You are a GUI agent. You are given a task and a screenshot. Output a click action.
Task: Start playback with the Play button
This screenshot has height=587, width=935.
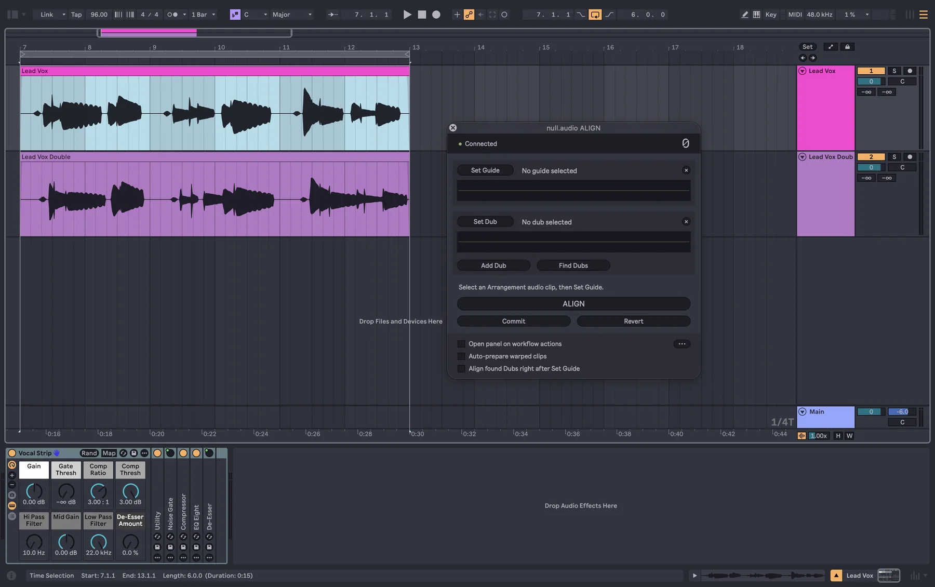[407, 15]
